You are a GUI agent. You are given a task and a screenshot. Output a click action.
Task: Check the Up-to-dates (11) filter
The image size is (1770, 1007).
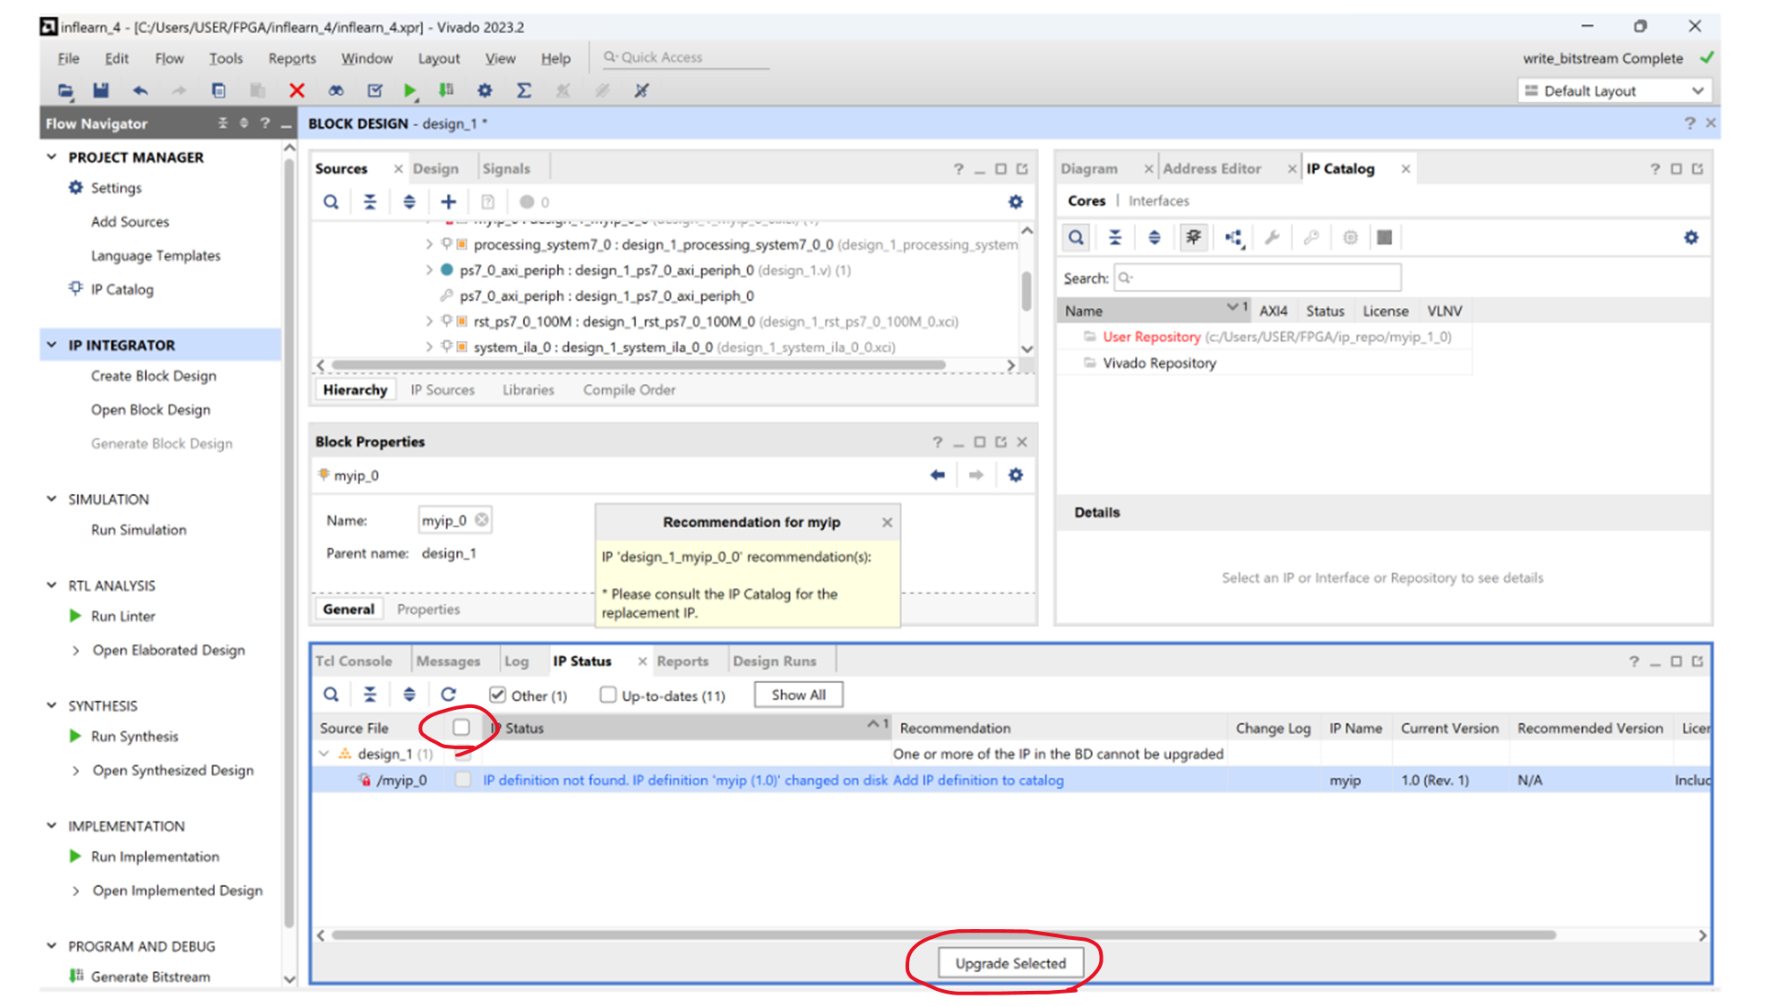(x=608, y=695)
